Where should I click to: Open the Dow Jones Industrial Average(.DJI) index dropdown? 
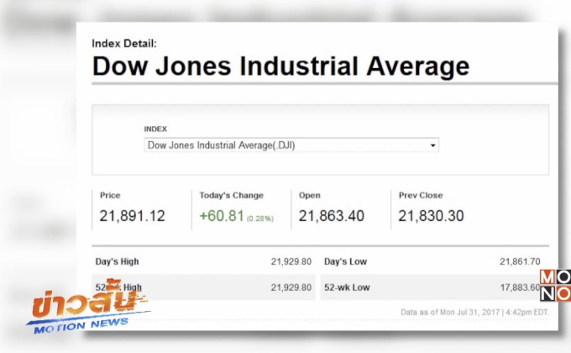(x=290, y=145)
